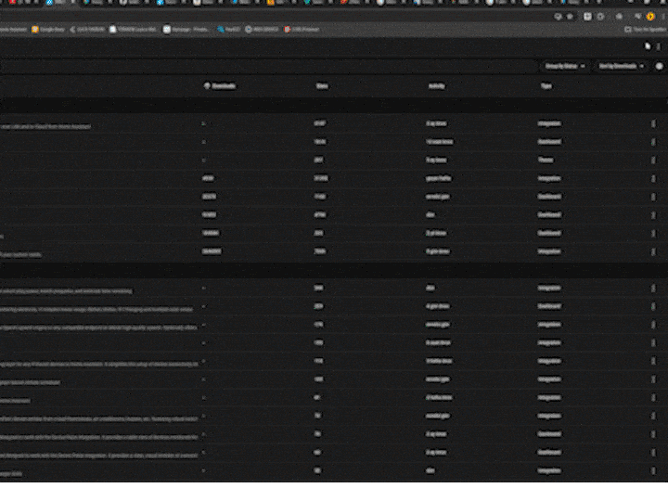The image size is (668, 501).
Task: Switch to the last browser tab in tab strip
Action: (x=654, y=3)
